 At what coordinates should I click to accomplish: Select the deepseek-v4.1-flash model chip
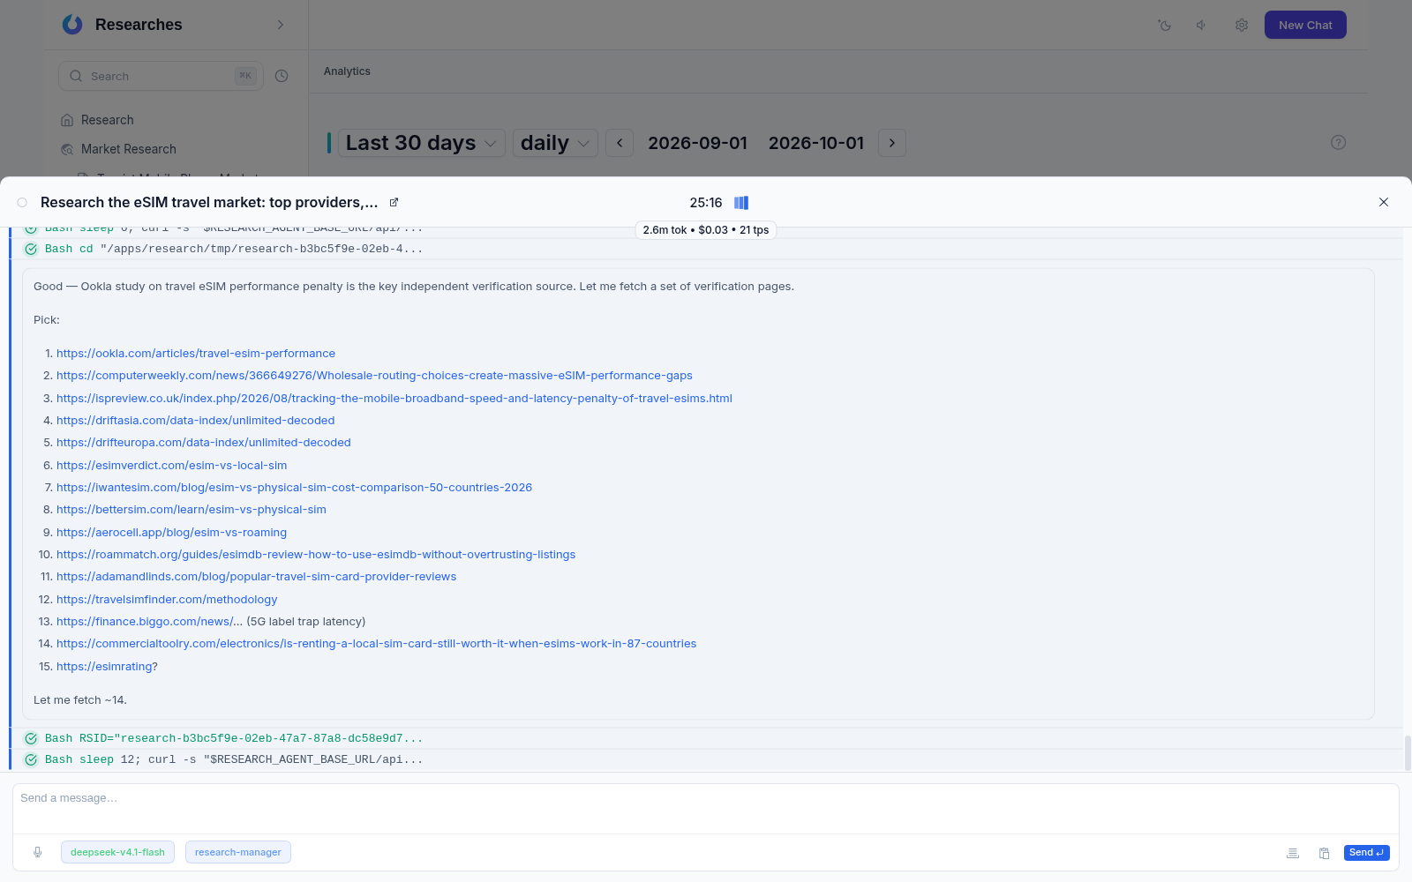[x=117, y=852]
